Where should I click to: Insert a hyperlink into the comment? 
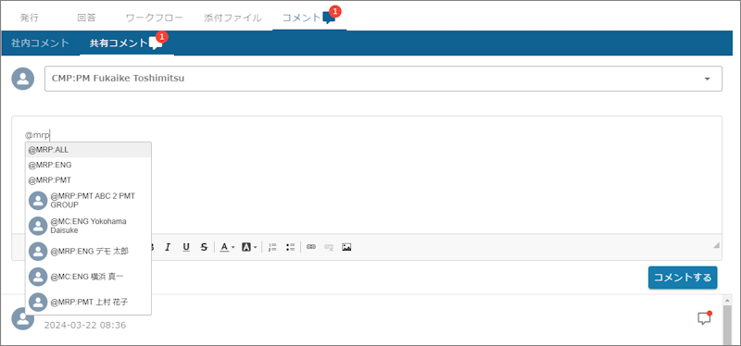[311, 247]
